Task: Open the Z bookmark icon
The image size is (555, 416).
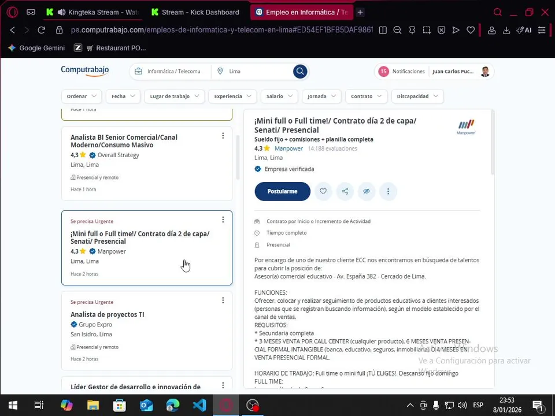Action: tap(78, 48)
